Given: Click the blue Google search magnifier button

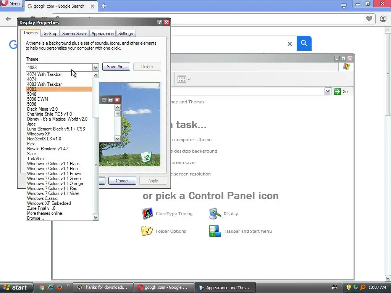Looking at the screenshot, I should [x=304, y=43].
